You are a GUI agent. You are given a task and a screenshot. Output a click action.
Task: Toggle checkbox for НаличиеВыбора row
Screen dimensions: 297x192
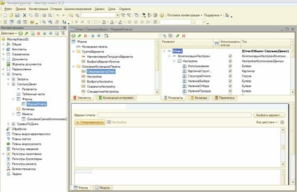pos(230,81)
